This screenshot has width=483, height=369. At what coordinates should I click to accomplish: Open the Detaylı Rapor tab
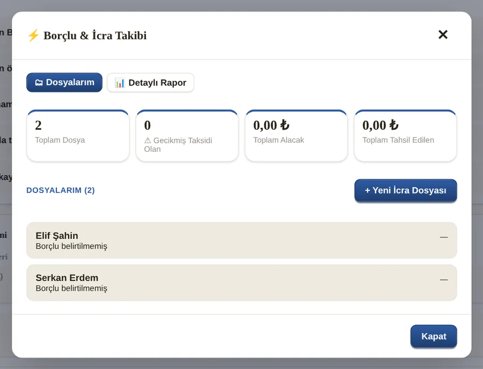[x=150, y=83]
